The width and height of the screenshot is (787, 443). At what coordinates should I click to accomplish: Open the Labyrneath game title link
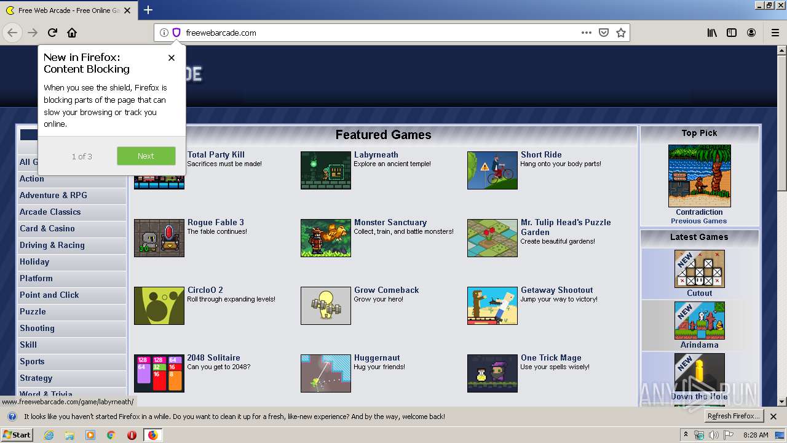[x=376, y=154]
